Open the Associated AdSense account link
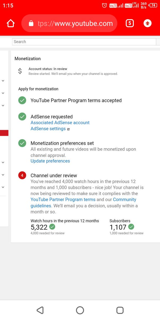160x321 pixels. click(60, 123)
